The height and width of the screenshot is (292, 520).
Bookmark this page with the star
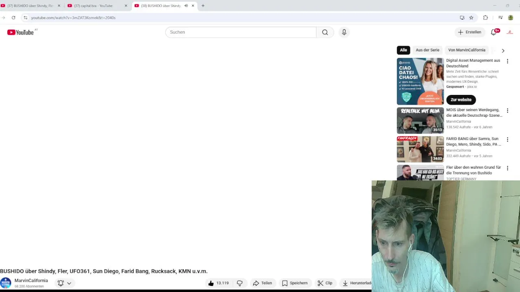pyautogui.click(x=471, y=17)
